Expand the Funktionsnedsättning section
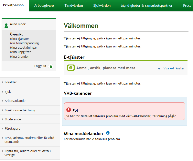Image resolution: width=193 pixels, height=161 pixels. point(20,110)
